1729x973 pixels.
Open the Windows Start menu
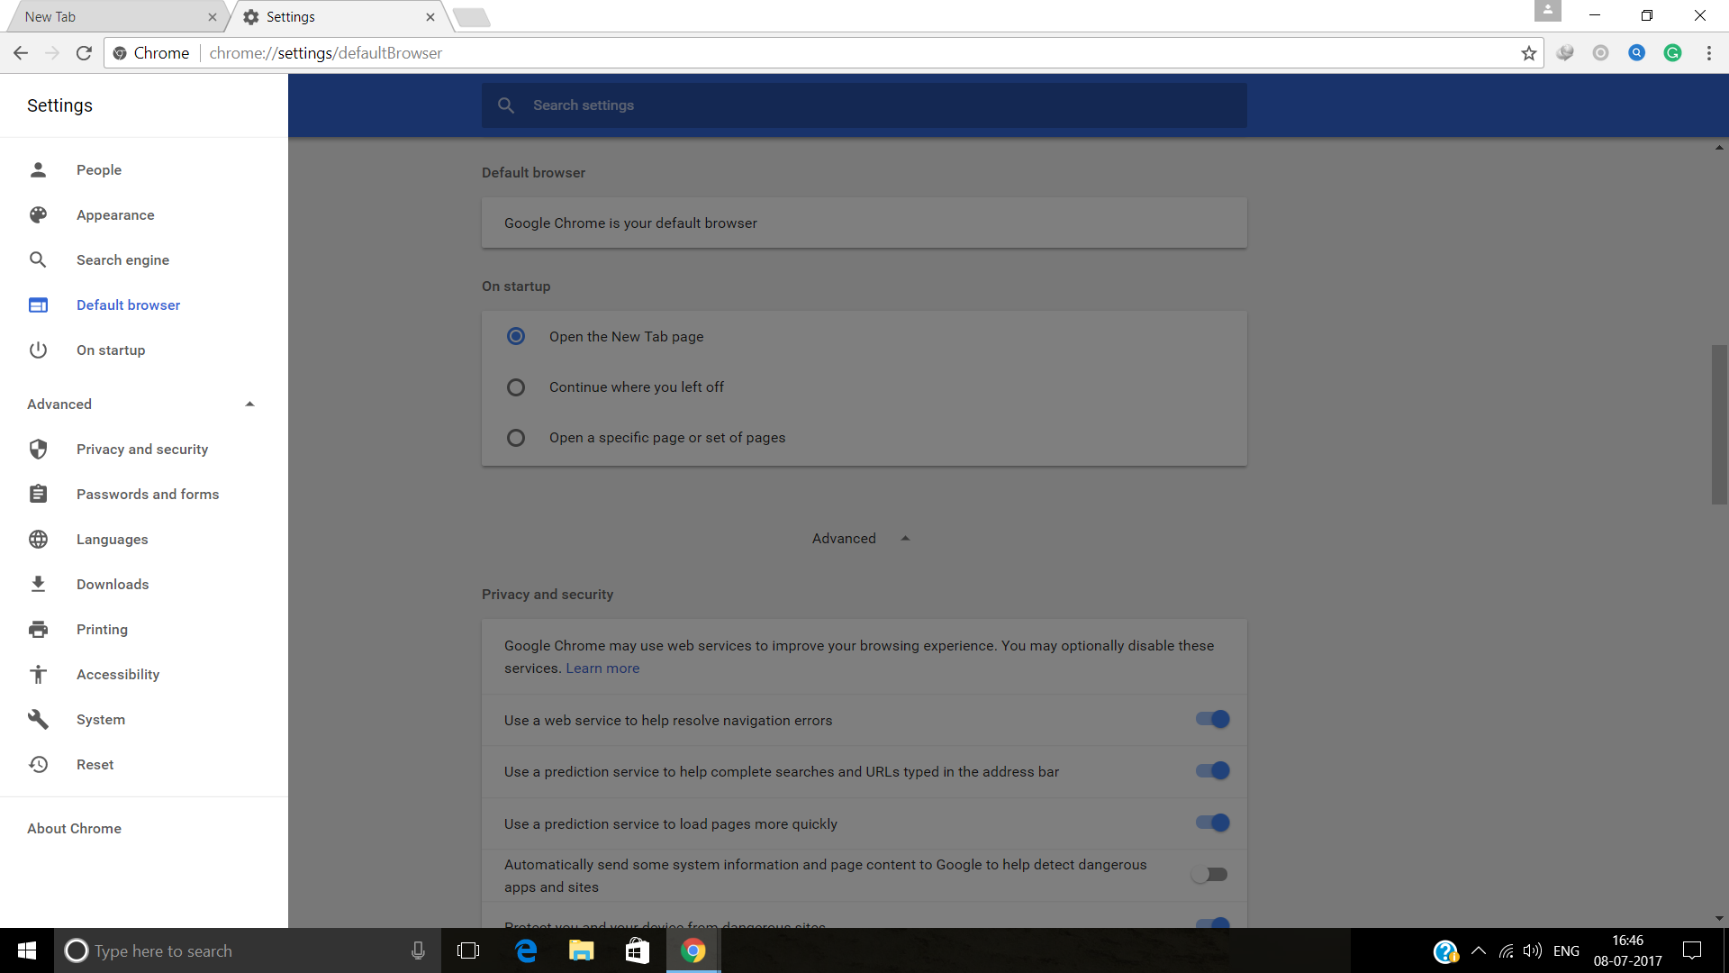click(x=27, y=950)
